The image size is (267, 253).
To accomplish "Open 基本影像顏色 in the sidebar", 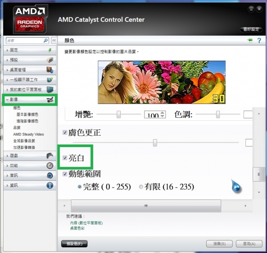I will (27, 114).
